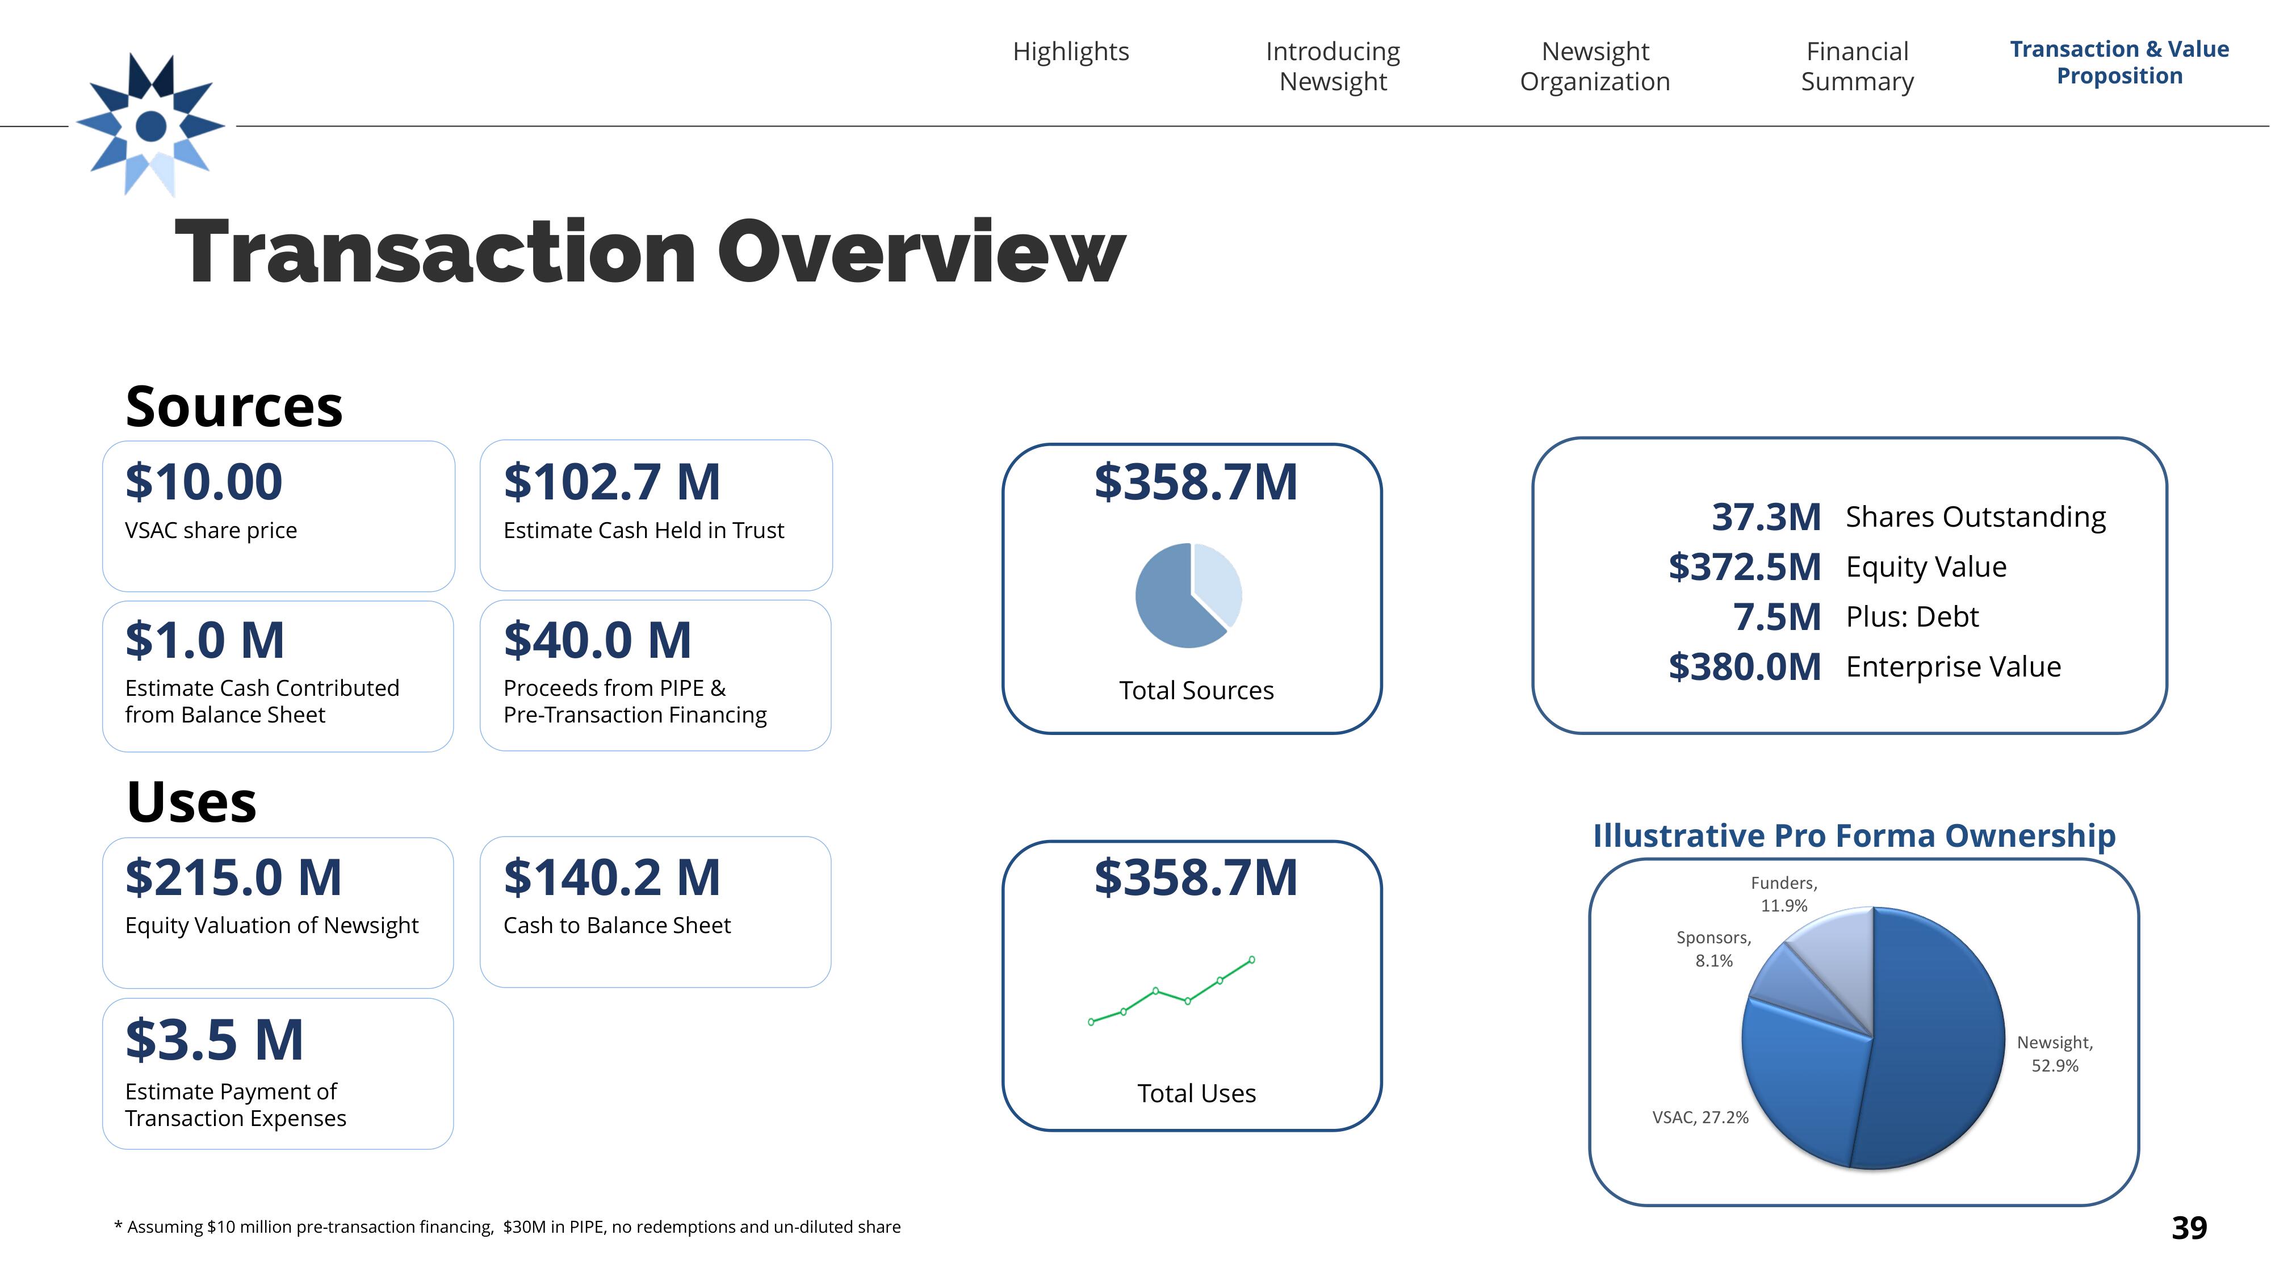Click the VSAC, 27.2% pie label
Viewport: 2271px width, 1277px height.
click(x=1700, y=1118)
